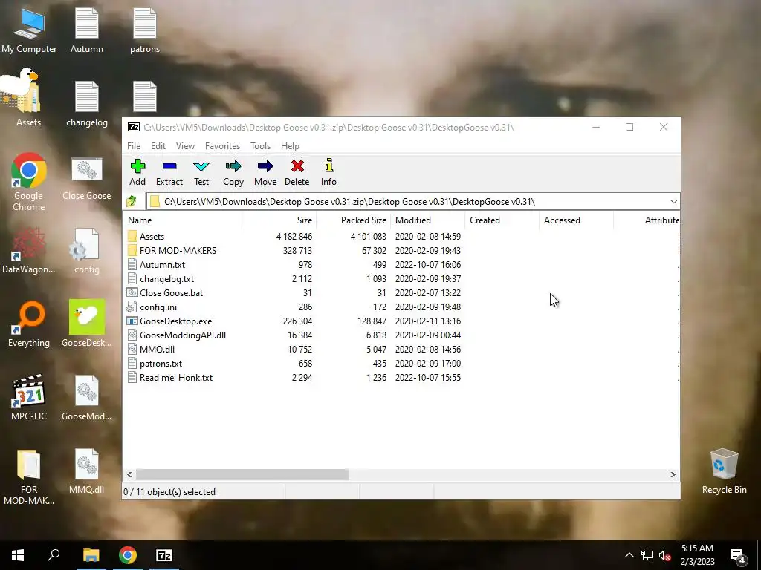The image size is (761, 570).
Task: Click the Info toolbar icon
Action: click(x=328, y=172)
